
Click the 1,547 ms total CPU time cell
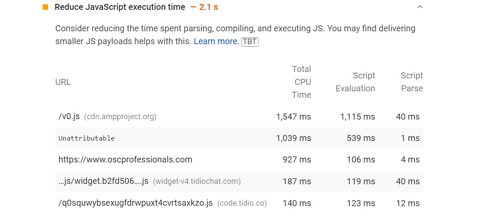tap(293, 117)
